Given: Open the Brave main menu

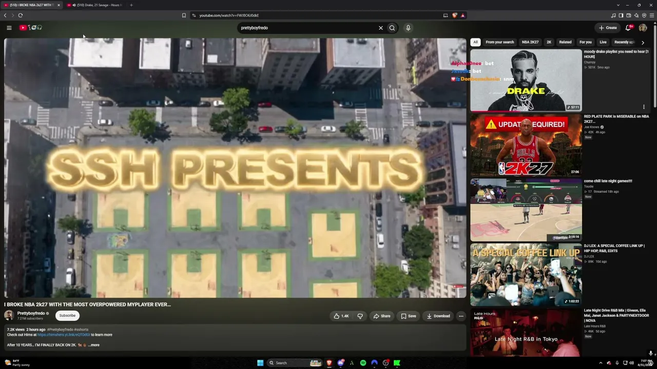Looking at the screenshot, I should [x=652, y=15].
